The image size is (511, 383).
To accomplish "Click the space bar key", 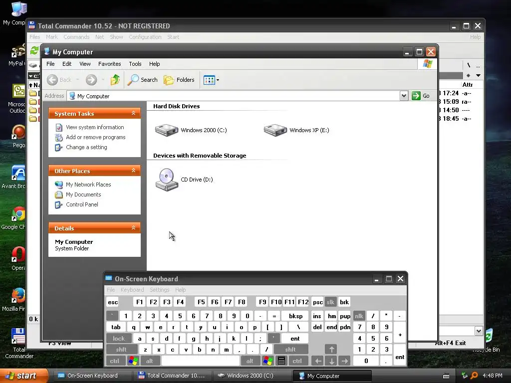I will 201,361.
